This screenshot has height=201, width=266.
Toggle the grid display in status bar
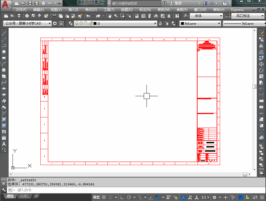point(104,197)
